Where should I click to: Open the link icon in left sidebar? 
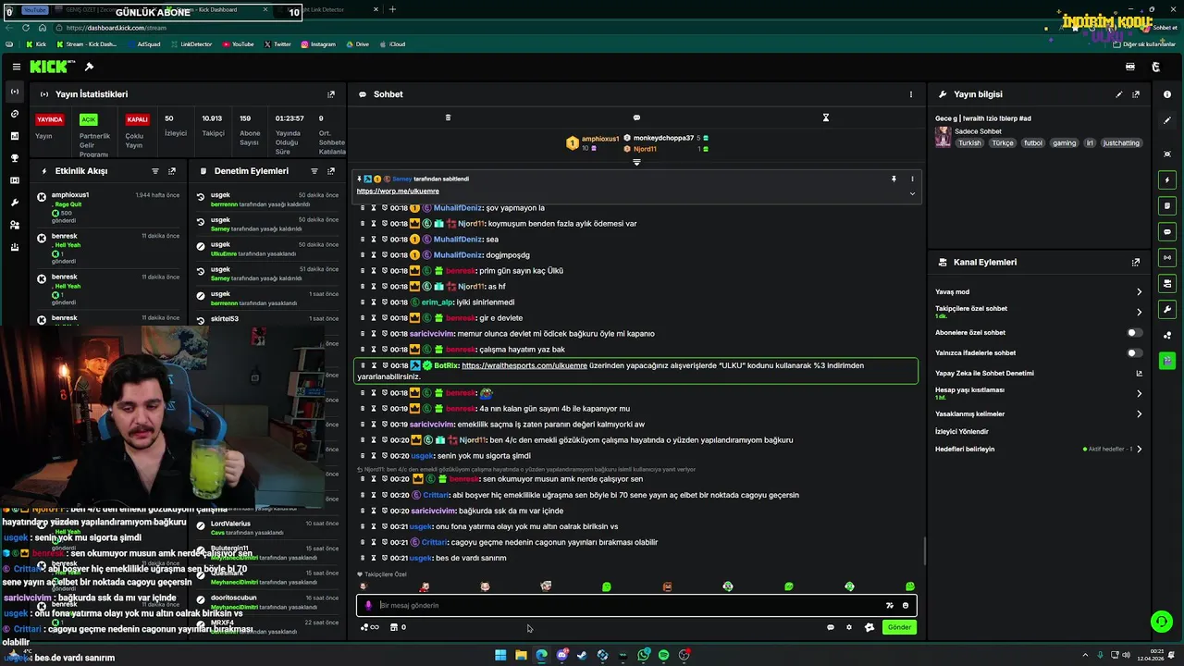14,114
